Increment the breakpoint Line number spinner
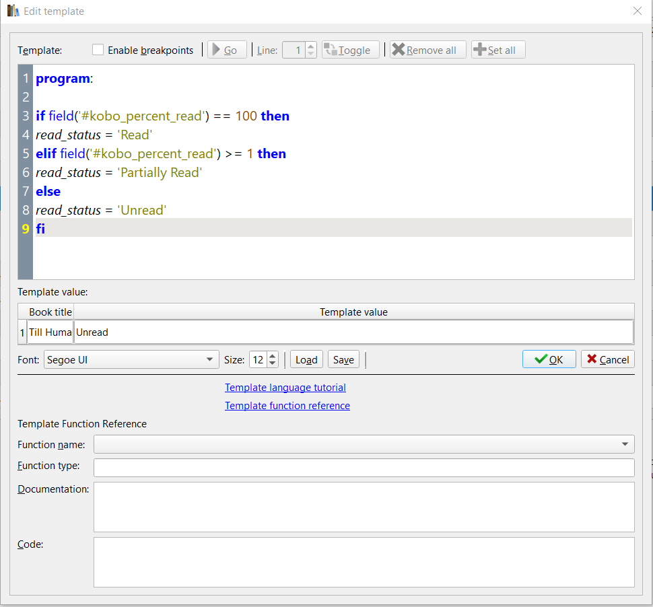653x607 pixels. [x=310, y=46]
